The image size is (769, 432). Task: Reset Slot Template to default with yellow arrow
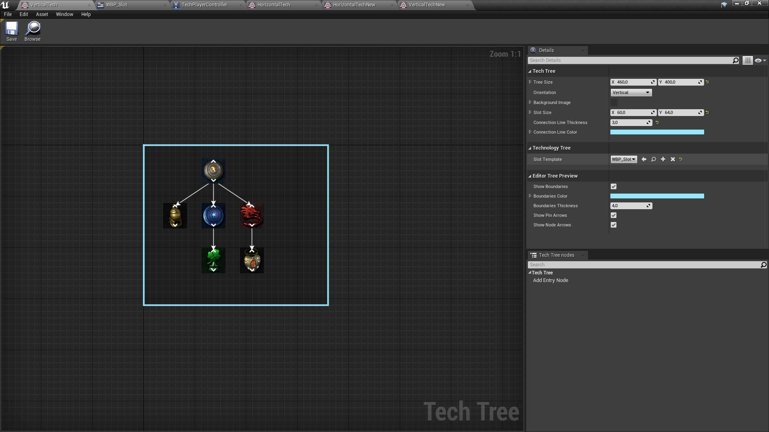pyautogui.click(x=681, y=159)
